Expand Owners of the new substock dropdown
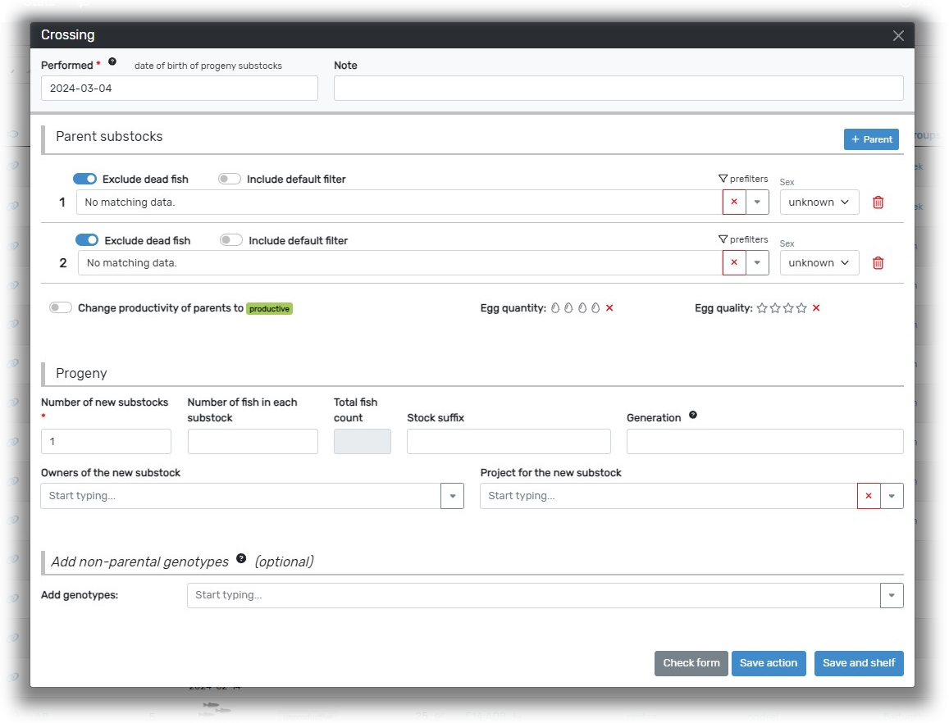The width and height of the screenshot is (949, 723). pyautogui.click(x=452, y=496)
